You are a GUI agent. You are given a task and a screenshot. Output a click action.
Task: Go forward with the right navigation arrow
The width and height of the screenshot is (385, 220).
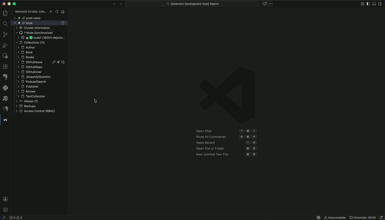pos(121,4)
